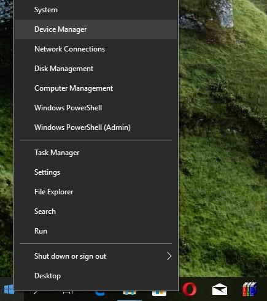Select Device Manager

(x=96, y=29)
